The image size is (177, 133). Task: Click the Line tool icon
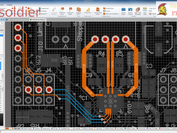19,8
